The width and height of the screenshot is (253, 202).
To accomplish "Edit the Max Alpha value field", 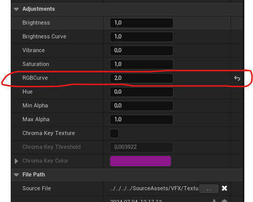I will coord(141,120).
